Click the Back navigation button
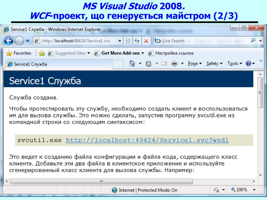 9,41
